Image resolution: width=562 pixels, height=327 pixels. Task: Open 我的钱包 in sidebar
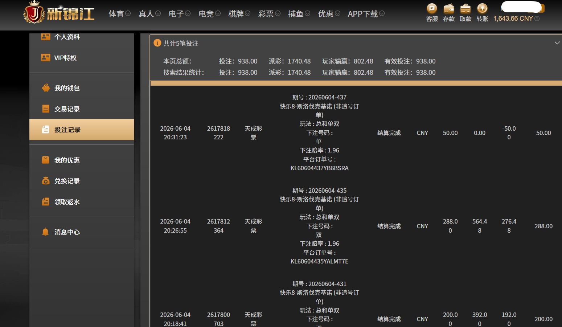click(x=67, y=88)
